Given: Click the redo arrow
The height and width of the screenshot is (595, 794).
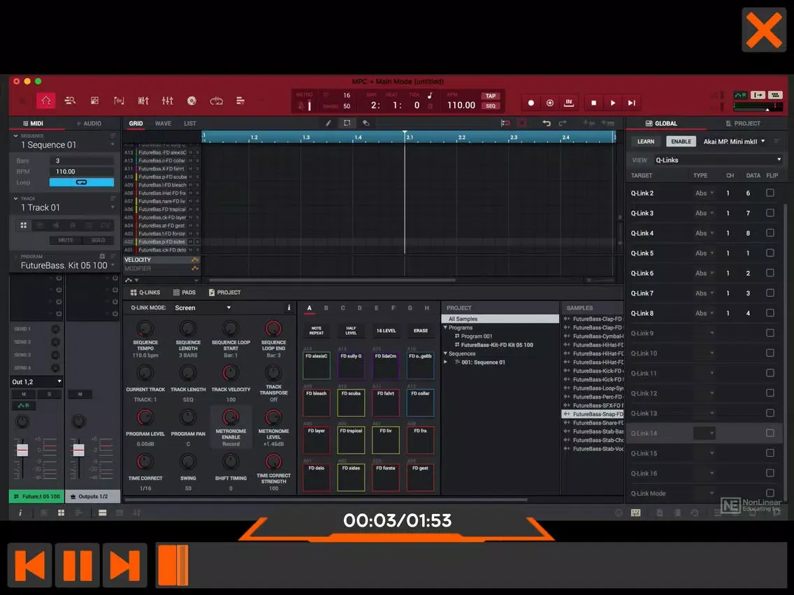Looking at the screenshot, I should [563, 123].
